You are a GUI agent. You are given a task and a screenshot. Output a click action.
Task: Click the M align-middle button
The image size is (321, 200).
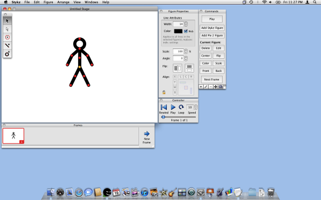pyautogui.click(x=175, y=87)
